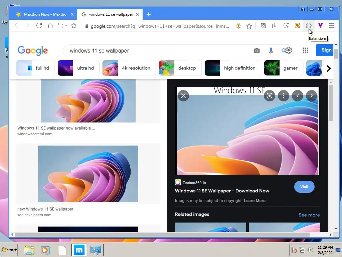
Task: Click the preview panel scrollbar thumb
Action: pyautogui.click(x=331, y=102)
